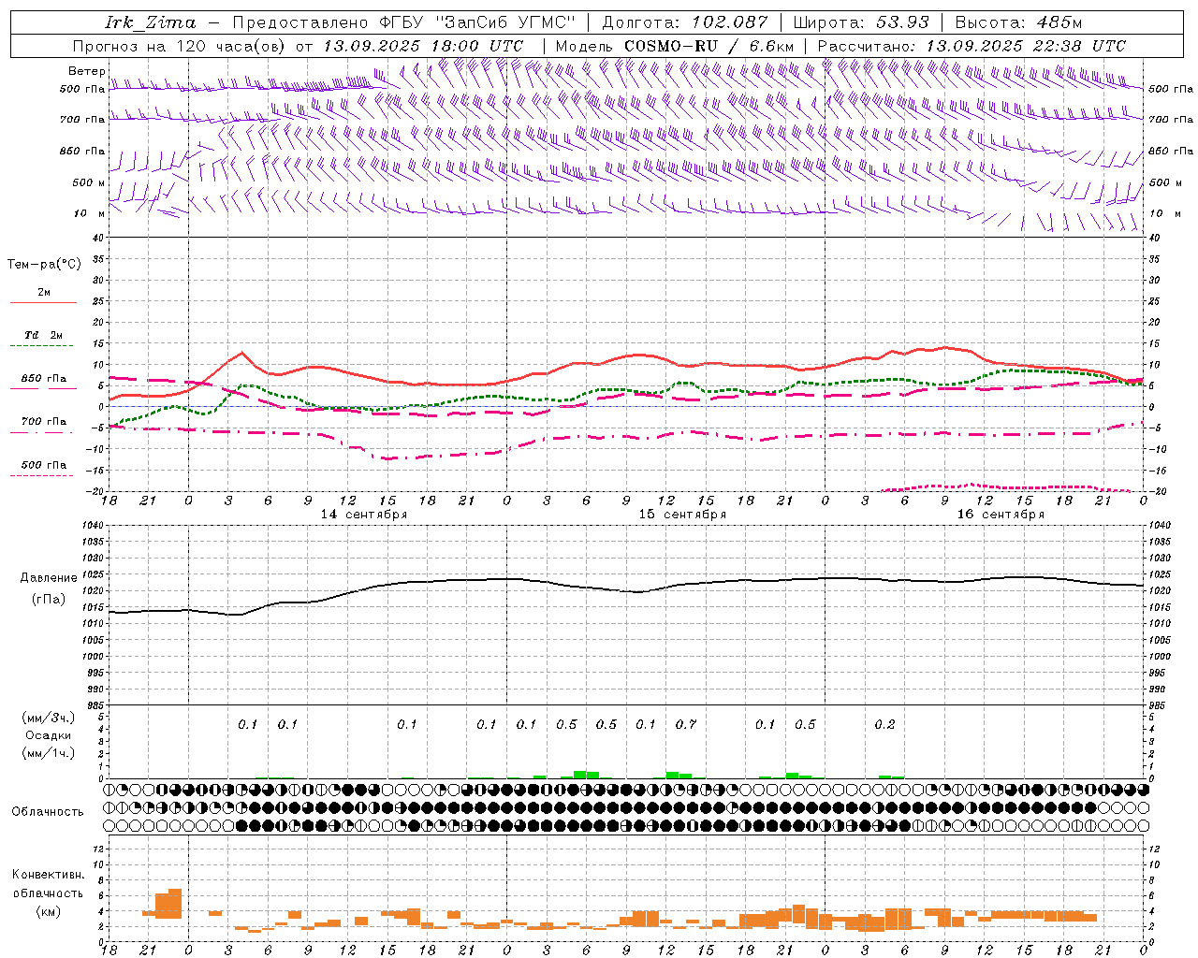This screenshot has height=958, width=1198.
Task: Select the provider text ФГБУ "ЗапСиб УГМС"
Action: 479,22
